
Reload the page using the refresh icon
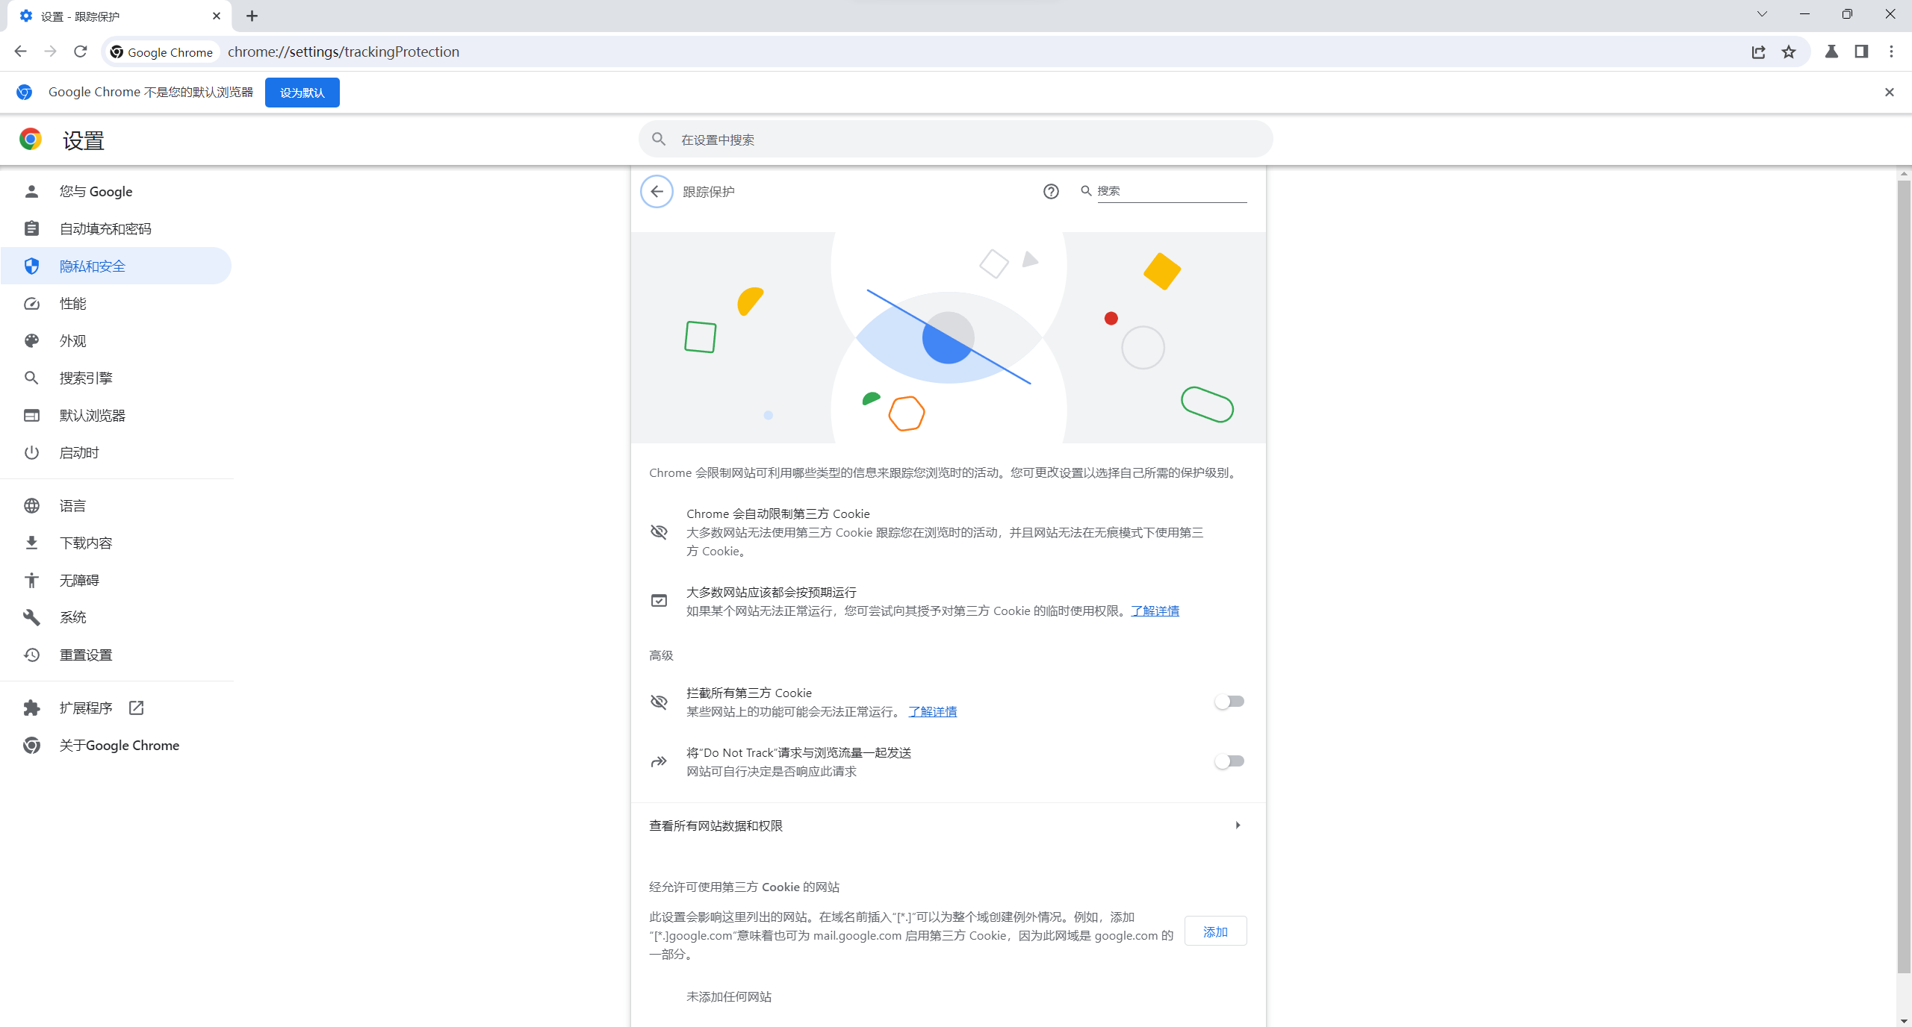81,52
